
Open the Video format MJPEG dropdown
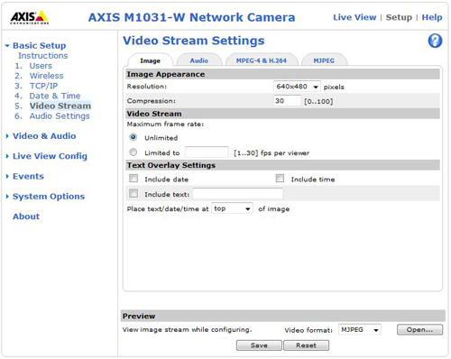(x=359, y=330)
